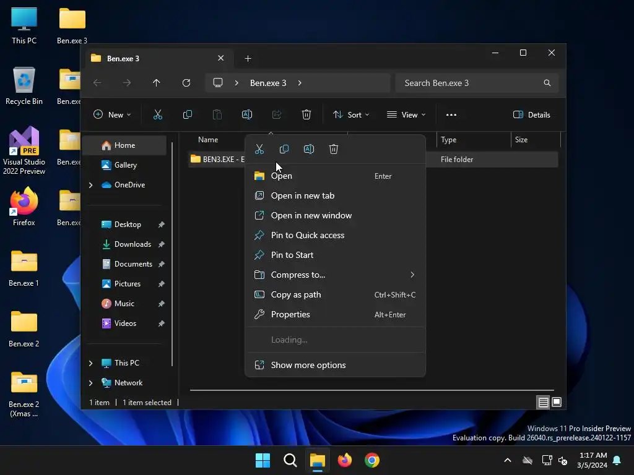
Task: Open Downloads in the navigation pane
Action: (124, 244)
